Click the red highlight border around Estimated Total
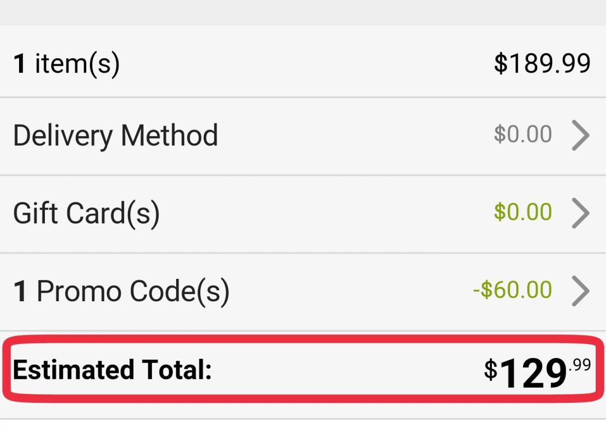The image size is (606, 432). (303, 338)
